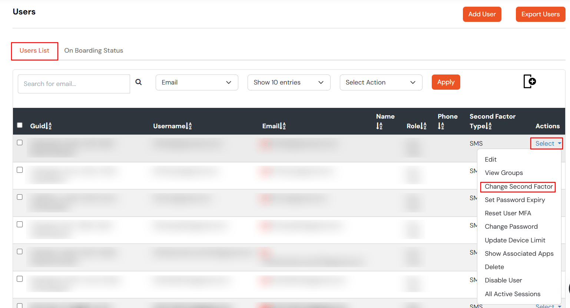Select Update Device Limit option
Image resolution: width=570 pixels, height=308 pixels.
[515, 240]
